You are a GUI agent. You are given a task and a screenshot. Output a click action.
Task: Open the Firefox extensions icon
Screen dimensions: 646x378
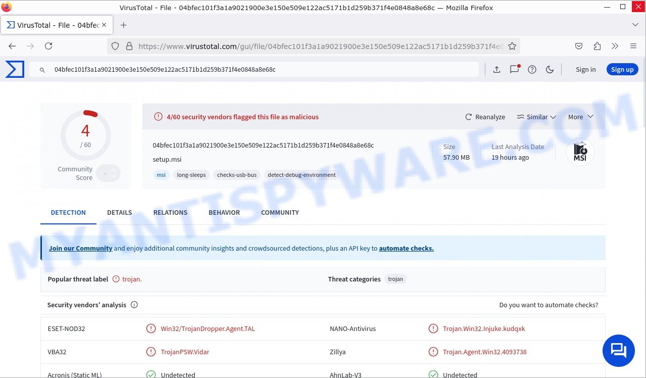coord(597,46)
